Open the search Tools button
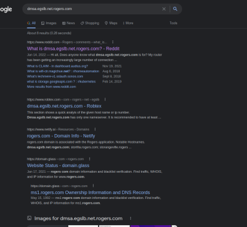 pos(173,23)
